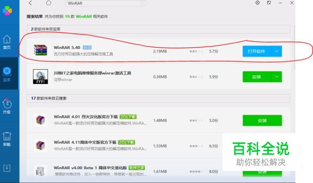Click the WinRAR search input field
This screenshot has height=183, width=313.
106,3
